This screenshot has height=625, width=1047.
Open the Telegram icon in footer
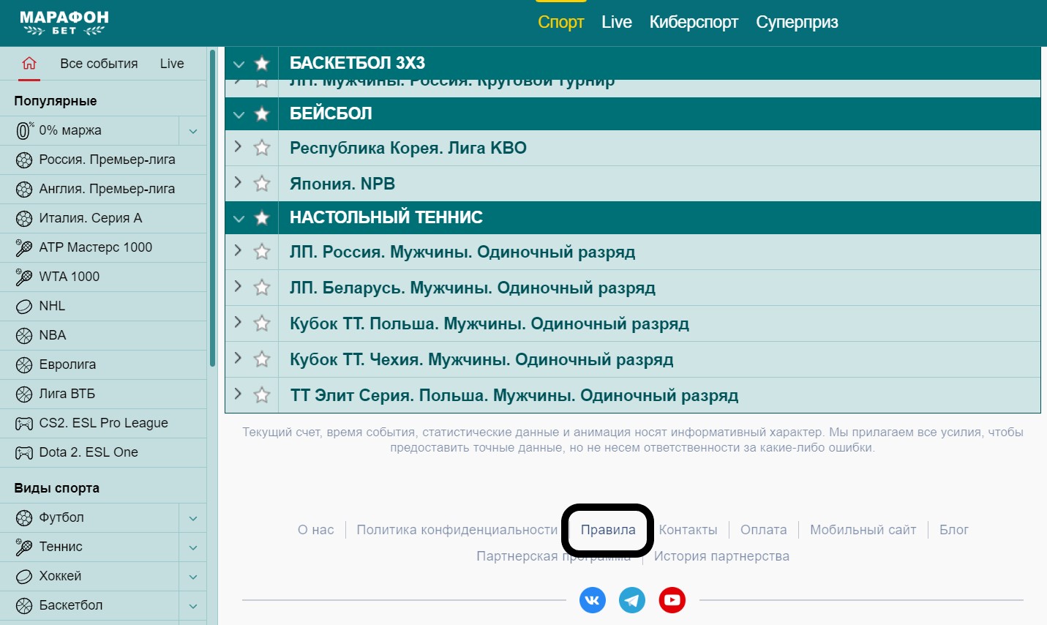click(x=631, y=599)
